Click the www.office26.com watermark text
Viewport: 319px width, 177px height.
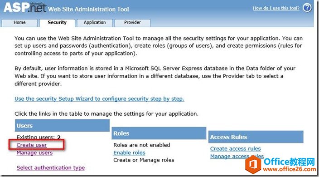(x=289, y=169)
